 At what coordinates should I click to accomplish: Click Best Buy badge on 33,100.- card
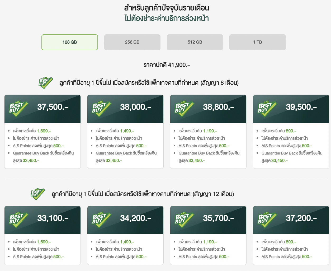click(18, 220)
